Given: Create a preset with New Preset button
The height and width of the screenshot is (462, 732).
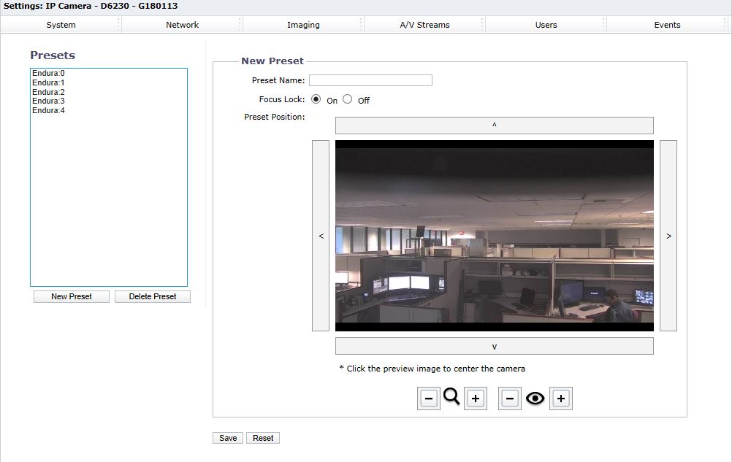Looking at the screenshot, I should tap(70, 296).
